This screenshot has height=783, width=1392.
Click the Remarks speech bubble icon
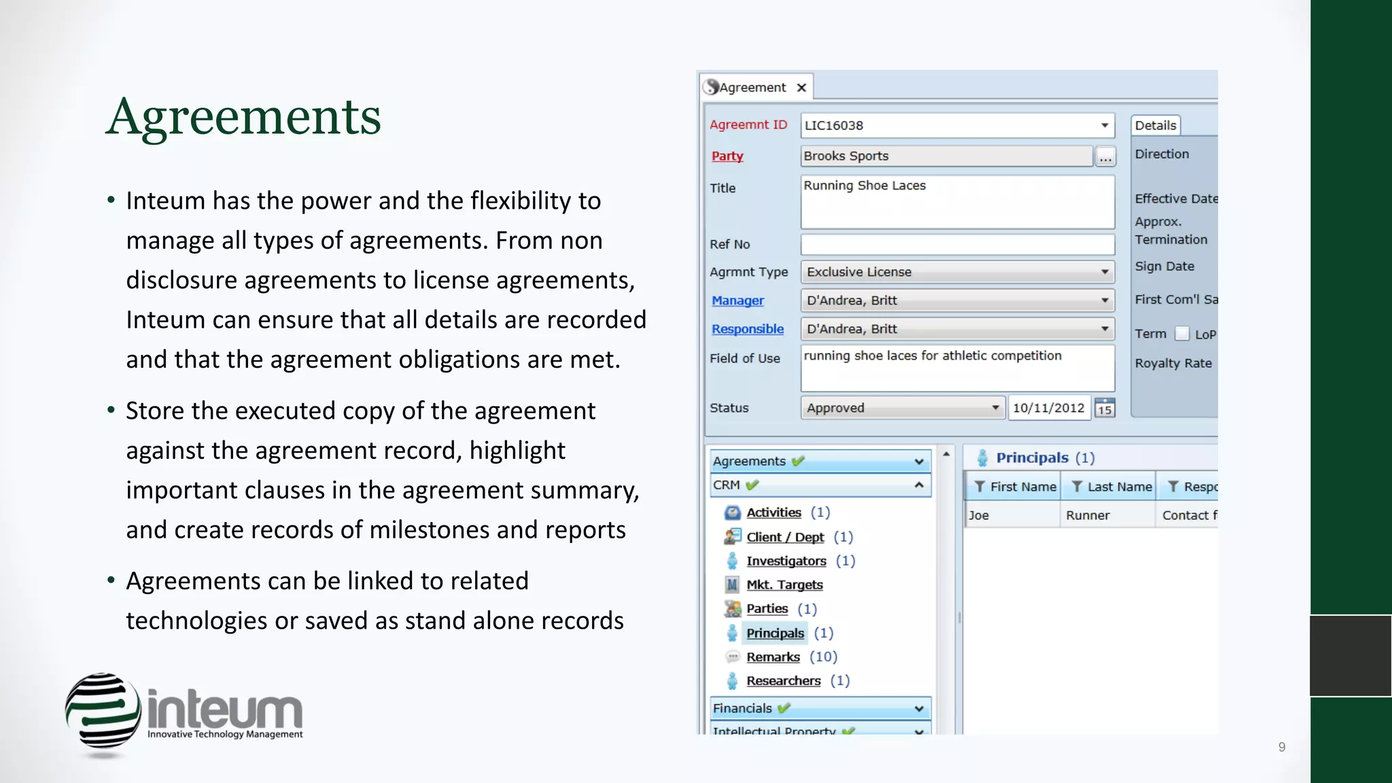[x=732, y=657]
